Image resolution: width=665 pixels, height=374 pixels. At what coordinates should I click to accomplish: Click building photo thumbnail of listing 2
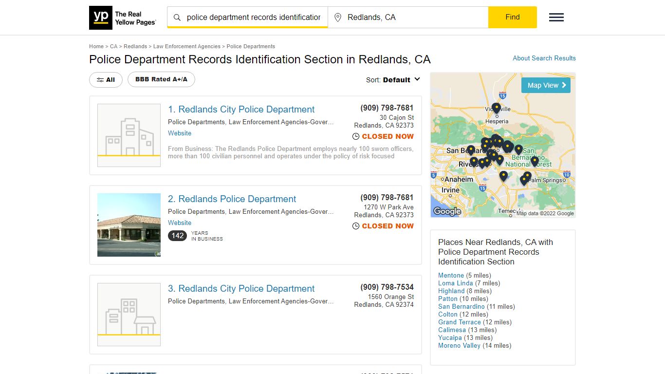(129, 225)
